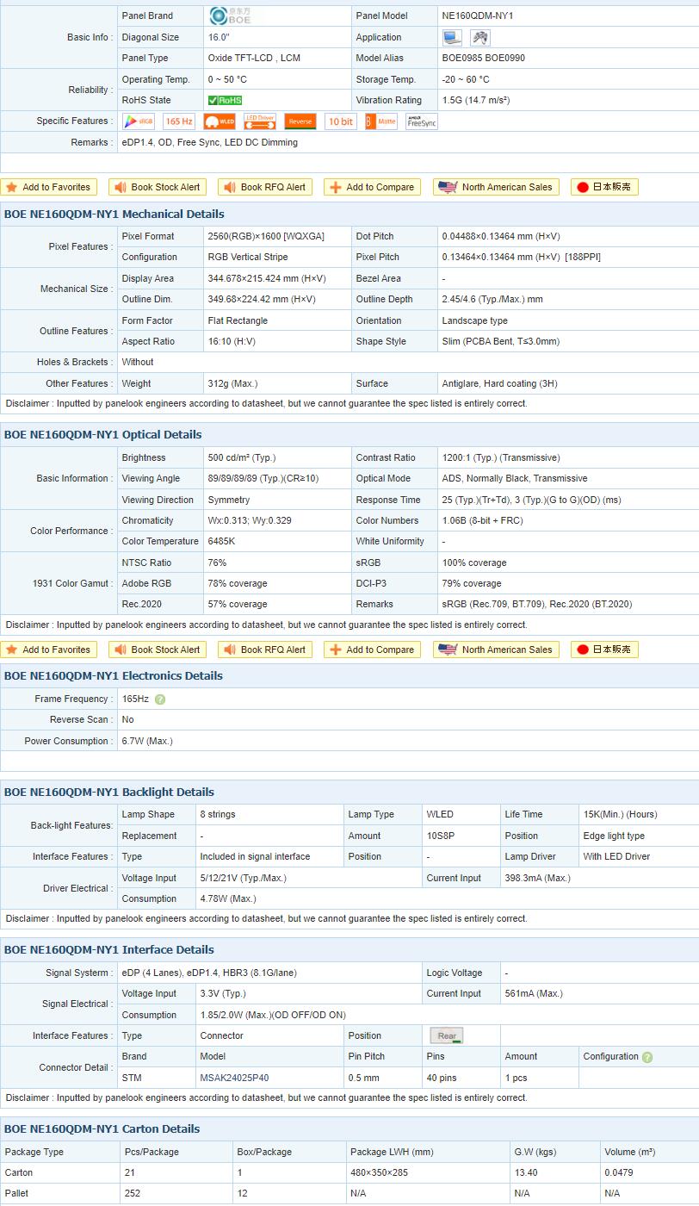The image size is (699, 1206).
Task: Click the life time 15K(Min.) (Hours) value
Action: pos(620,814)
